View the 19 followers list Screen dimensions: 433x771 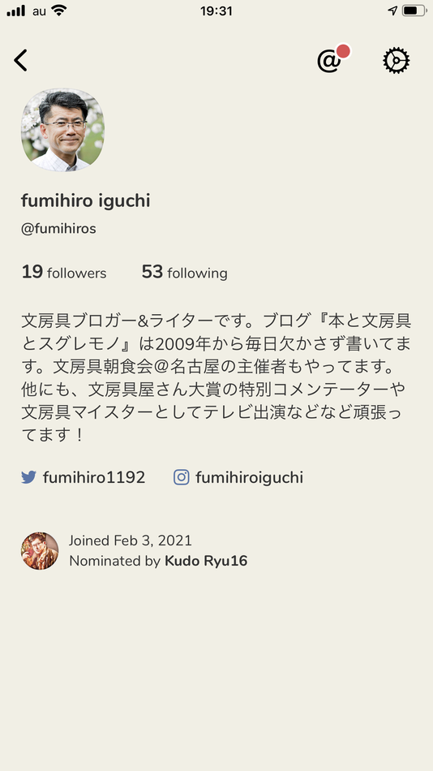pyautogui.click(x=64, y=272)
